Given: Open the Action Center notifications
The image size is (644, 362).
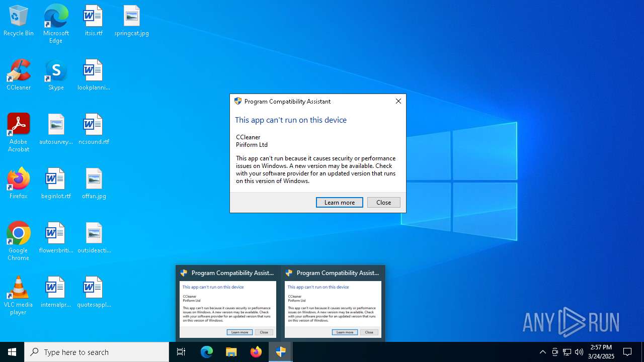Looking at the screenshot, I should tap(628, 352).
